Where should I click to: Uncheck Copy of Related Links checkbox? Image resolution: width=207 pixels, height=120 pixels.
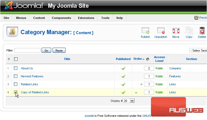pos(15,92)
